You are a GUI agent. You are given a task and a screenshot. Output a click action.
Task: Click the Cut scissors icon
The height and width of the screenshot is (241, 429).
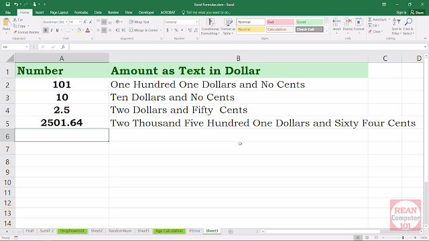[15, 20]
